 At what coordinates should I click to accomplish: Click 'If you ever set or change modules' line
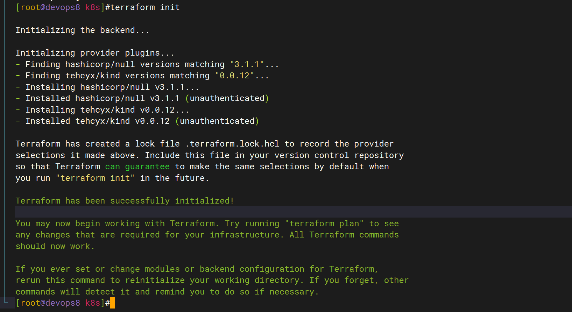coord(197,269)
